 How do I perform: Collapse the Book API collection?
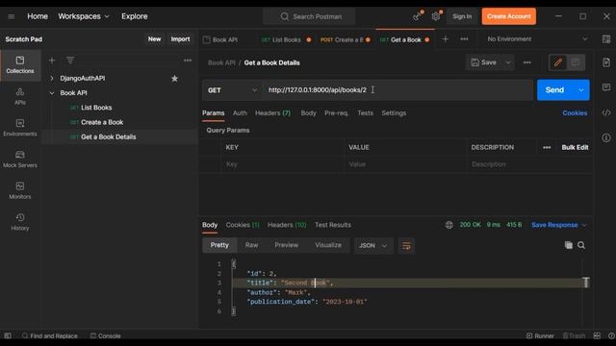(x=52, y=93)
